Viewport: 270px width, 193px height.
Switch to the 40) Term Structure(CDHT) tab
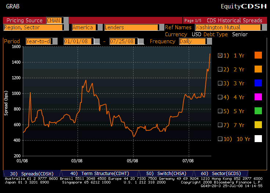(100, 174)
